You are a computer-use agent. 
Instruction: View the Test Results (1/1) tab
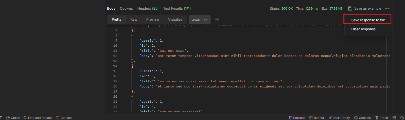(x=177, y=8)
